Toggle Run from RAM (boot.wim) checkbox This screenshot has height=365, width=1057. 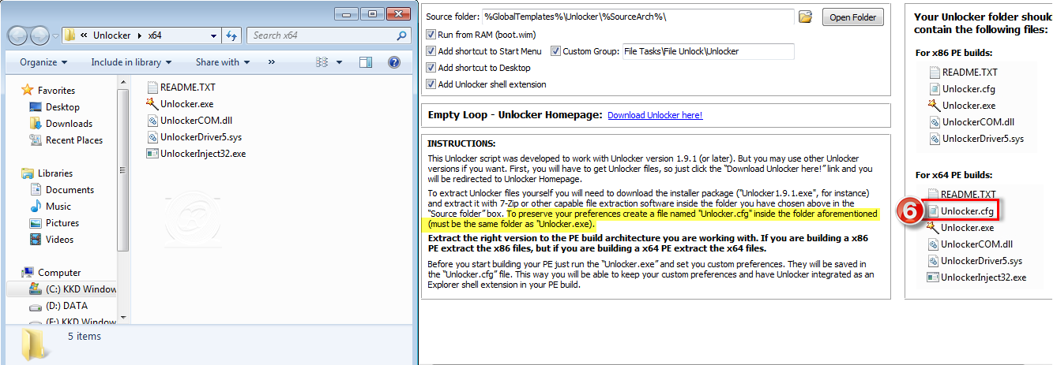tap(431, 35)
